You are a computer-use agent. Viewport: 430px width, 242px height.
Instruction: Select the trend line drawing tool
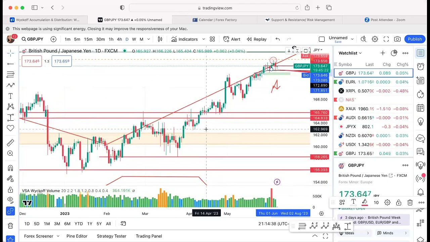[x=10, y=64]
